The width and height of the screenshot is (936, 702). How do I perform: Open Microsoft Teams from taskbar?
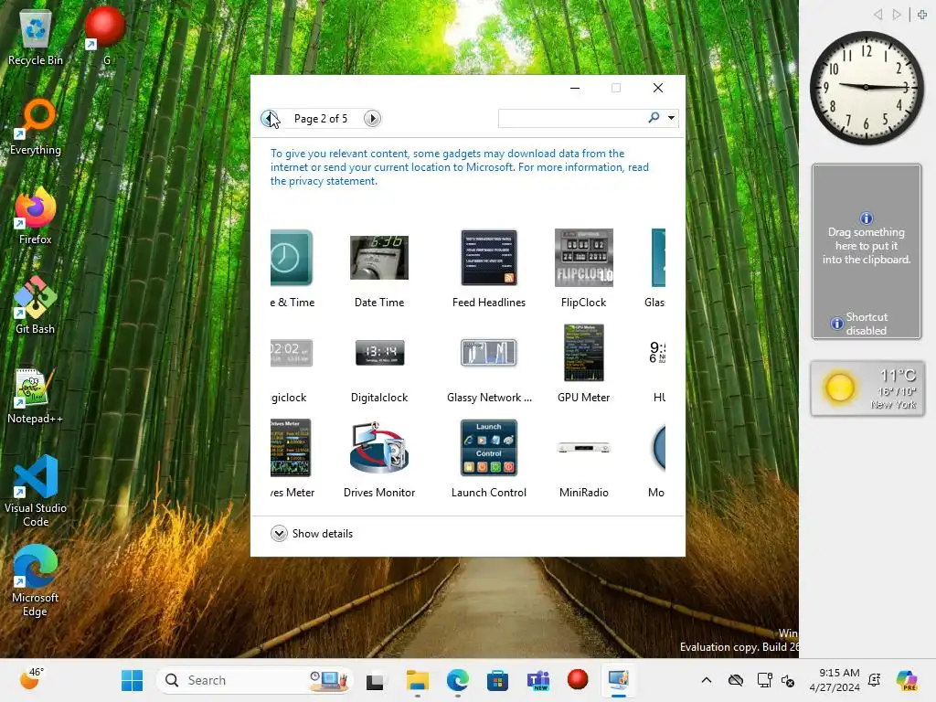pyautogui.click(x=537, y=680)
